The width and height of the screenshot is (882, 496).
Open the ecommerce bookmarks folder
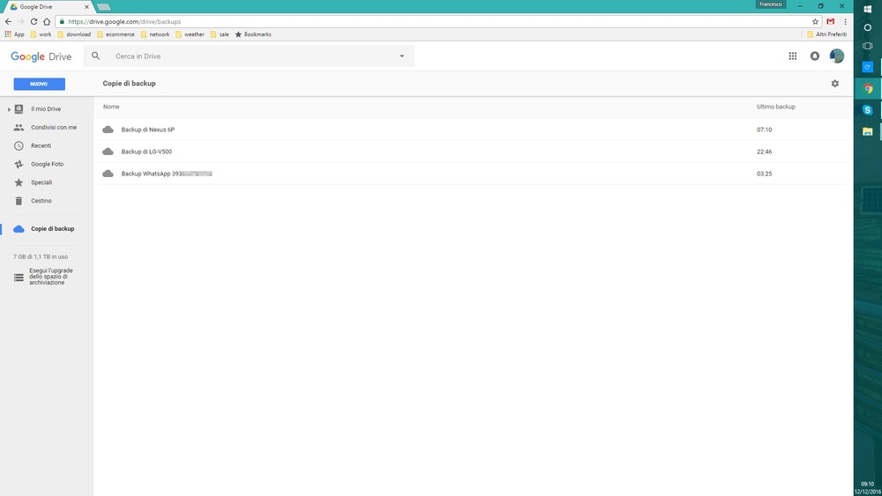pyautogui.click(x=116, y=34)
